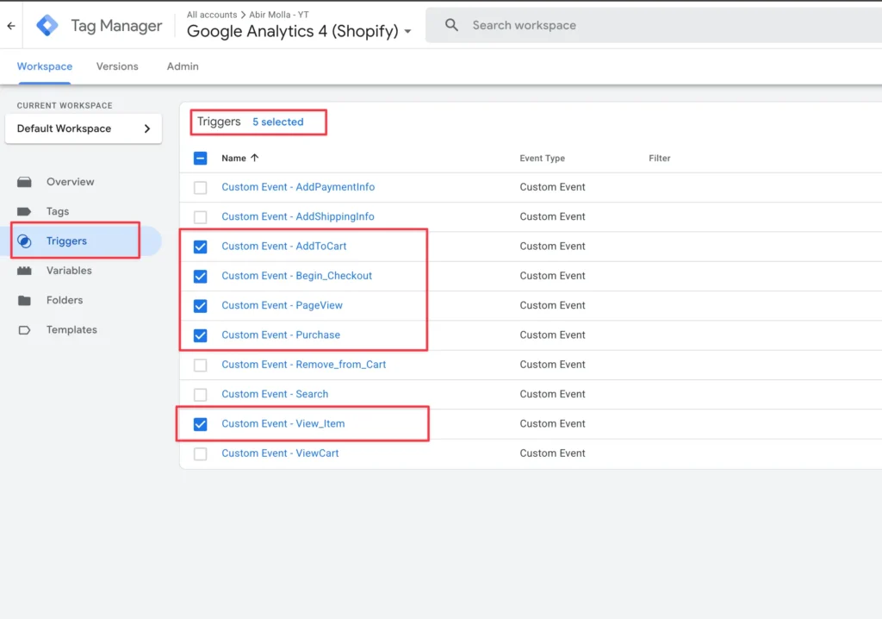Screen dimensions: 882x619
Task: Uncheck the Custom Event - AddToCart checkbox
Action: 200,246
